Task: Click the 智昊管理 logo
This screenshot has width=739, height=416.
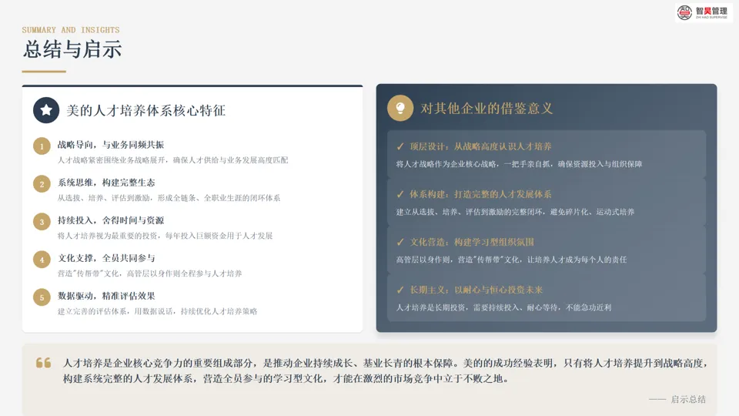Action: [704, 13]
